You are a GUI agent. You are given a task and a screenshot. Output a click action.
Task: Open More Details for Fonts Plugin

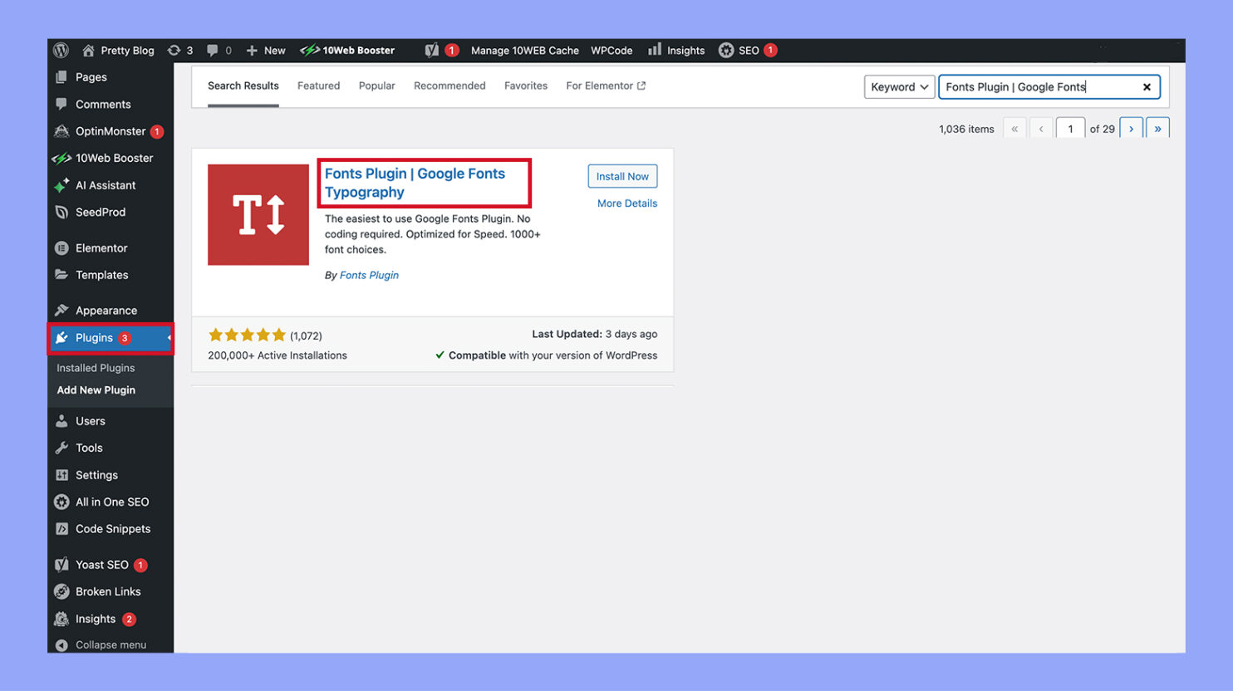[626, 203]
